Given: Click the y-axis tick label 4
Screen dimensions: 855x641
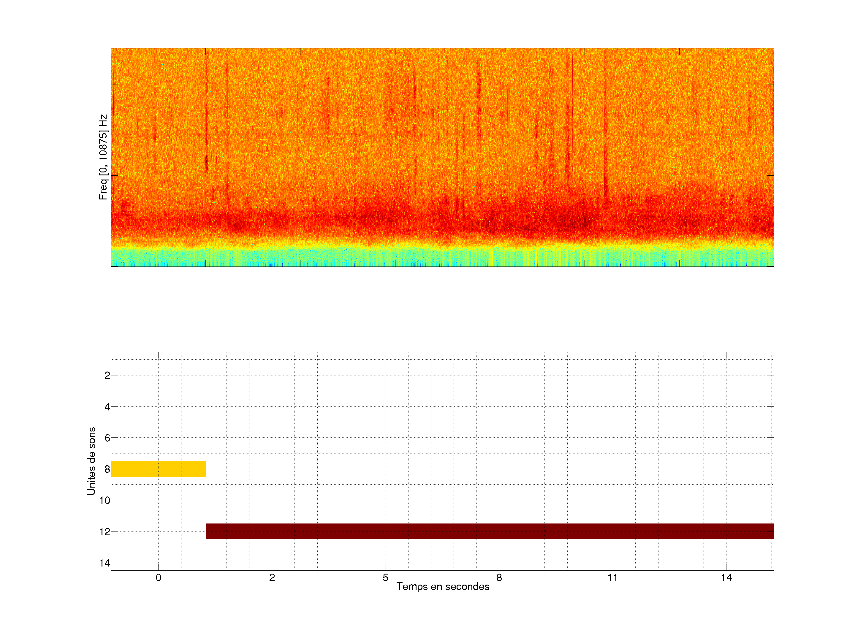Looking at the screenshot, I should pos(107,407).
